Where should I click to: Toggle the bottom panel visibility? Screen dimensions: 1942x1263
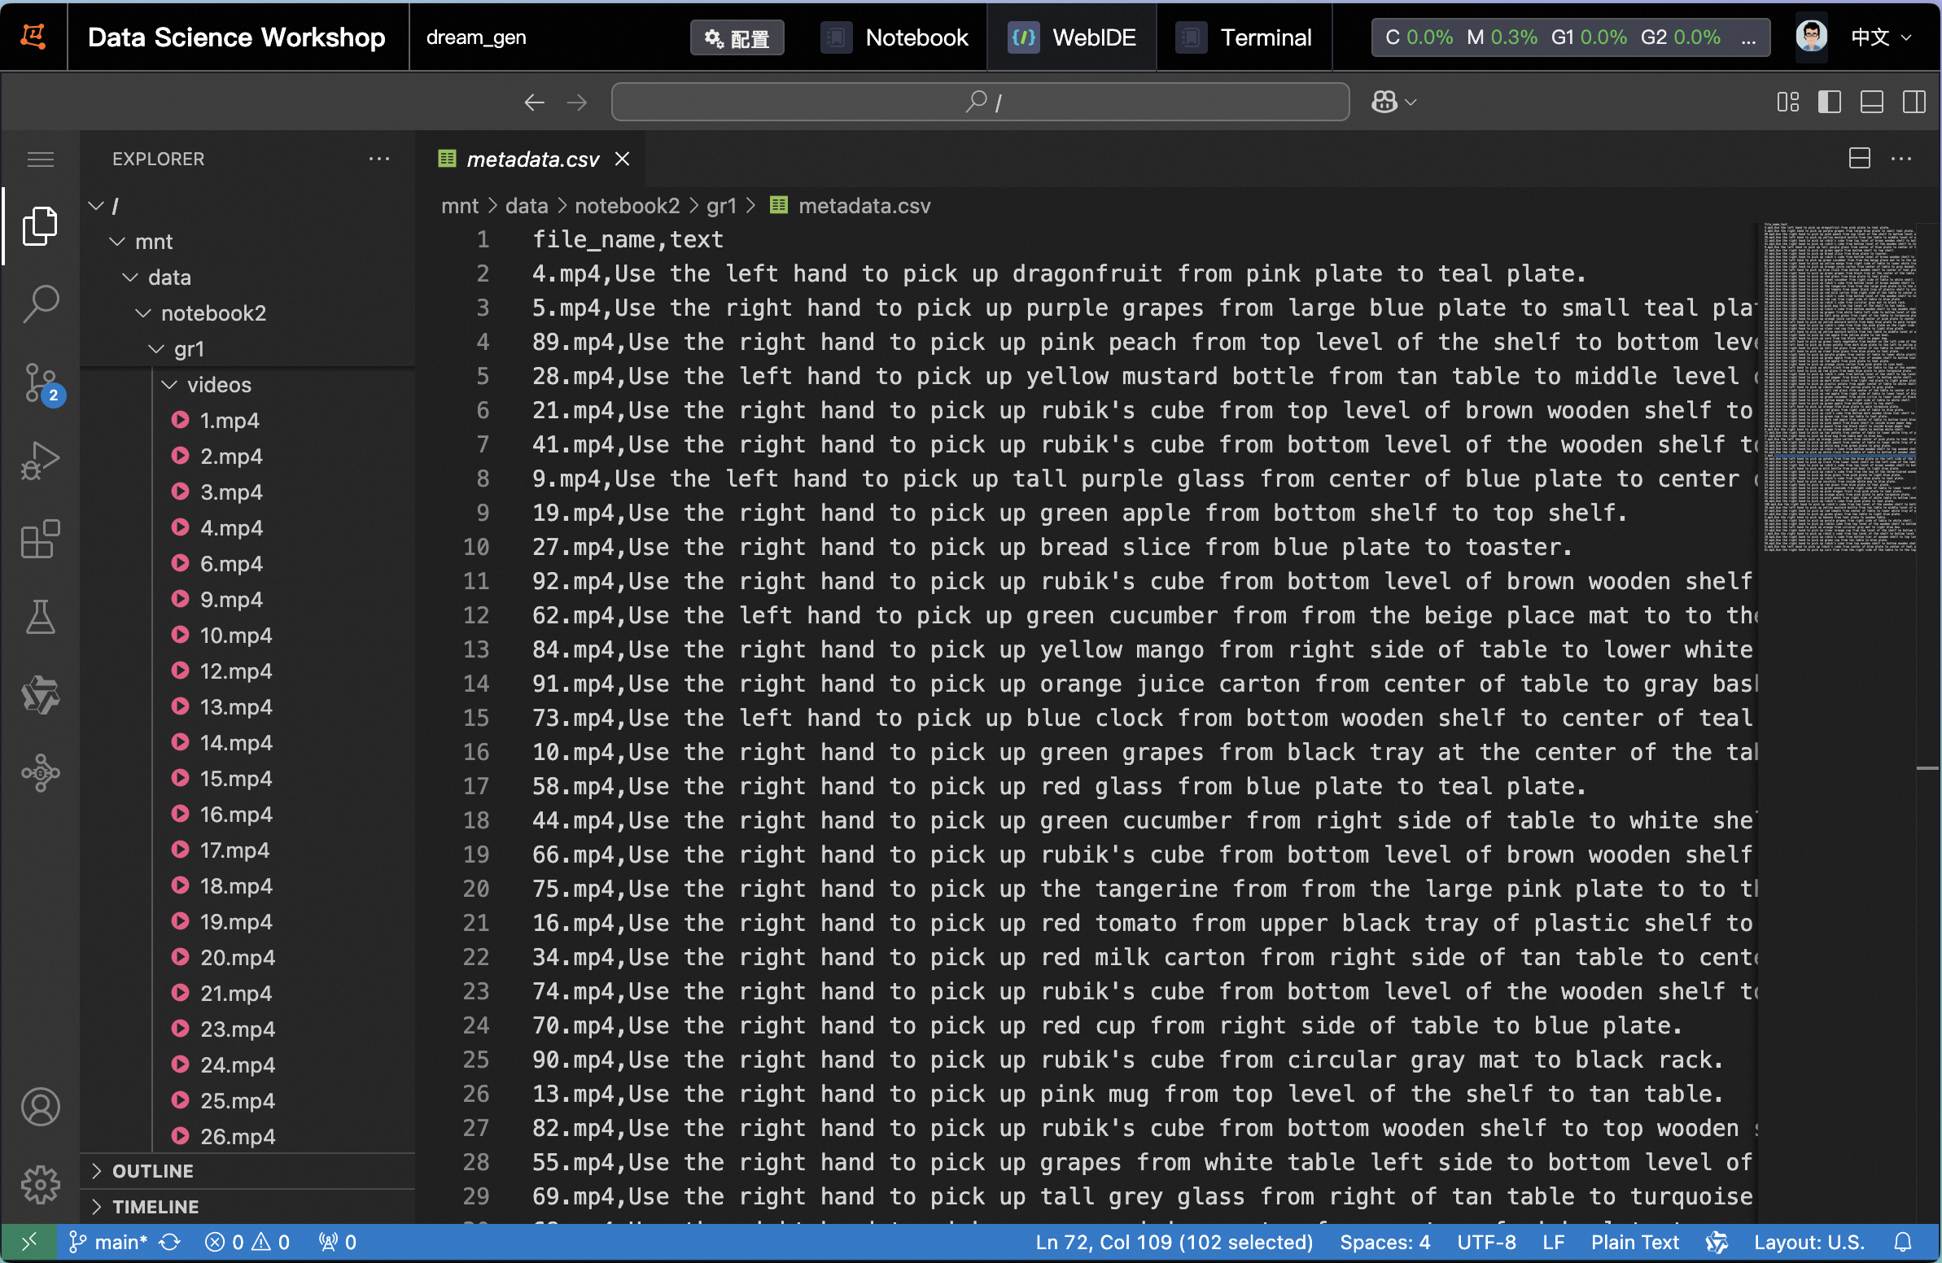tap(1871, 102)
